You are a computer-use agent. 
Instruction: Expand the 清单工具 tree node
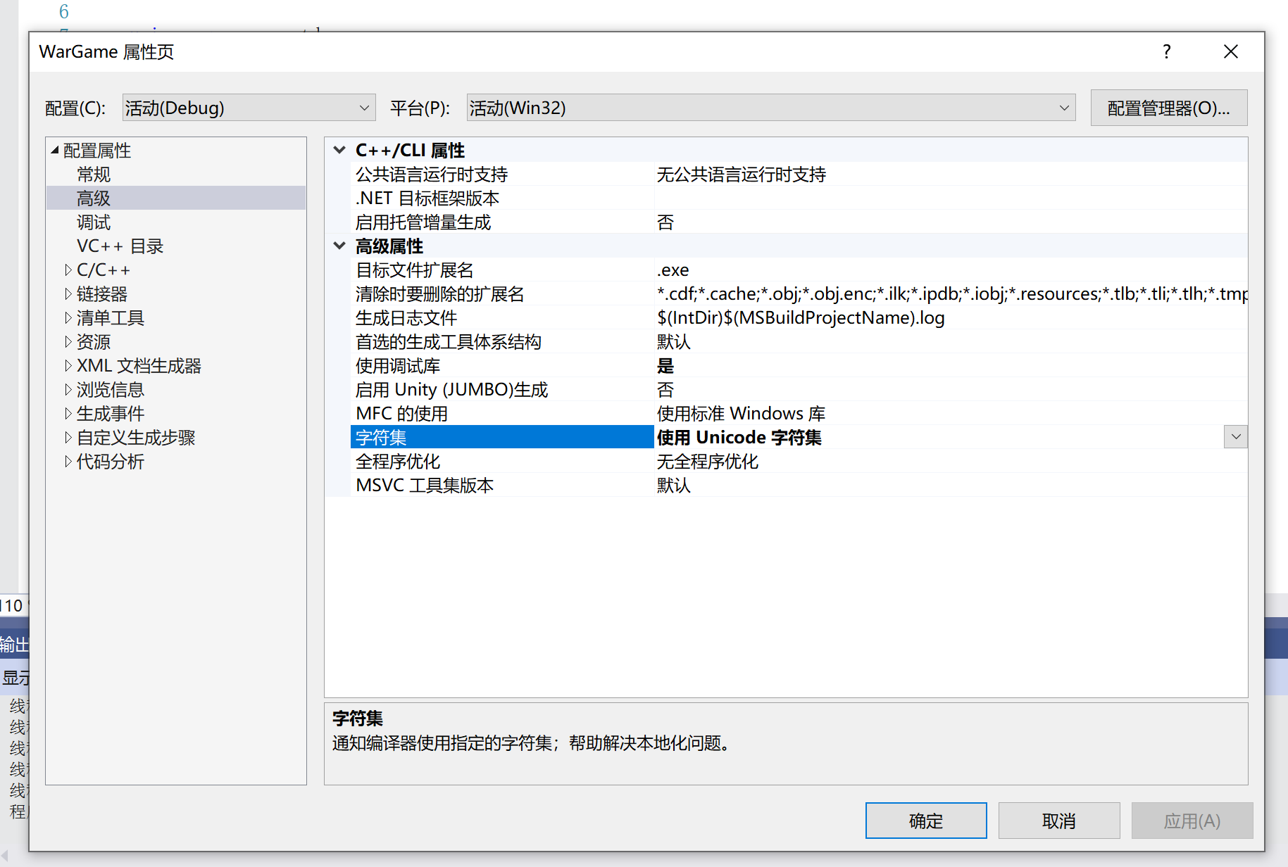pos(68,317)
